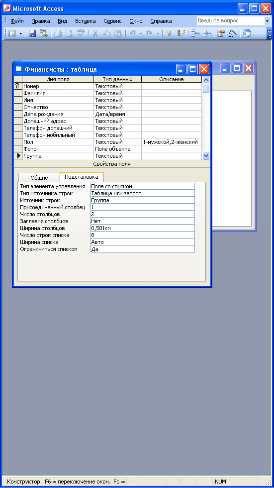Click the File Search toolbar icon

(43, 33)
